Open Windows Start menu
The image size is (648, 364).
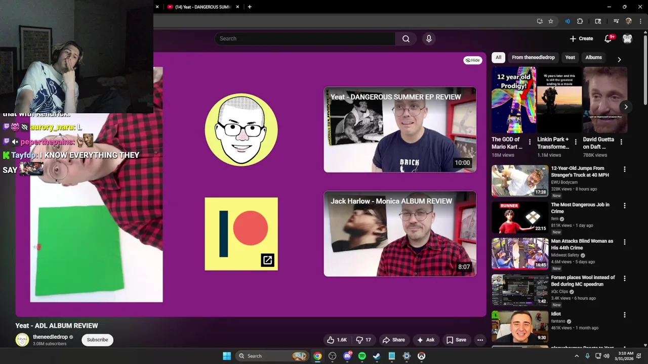[x=227, y=356]
